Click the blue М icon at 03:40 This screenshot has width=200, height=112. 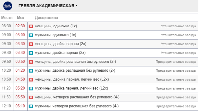pyautogui.click(x=31, y=53)
